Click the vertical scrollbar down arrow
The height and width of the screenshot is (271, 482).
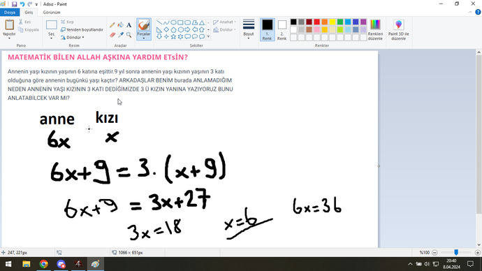click(x=479, y=244)
